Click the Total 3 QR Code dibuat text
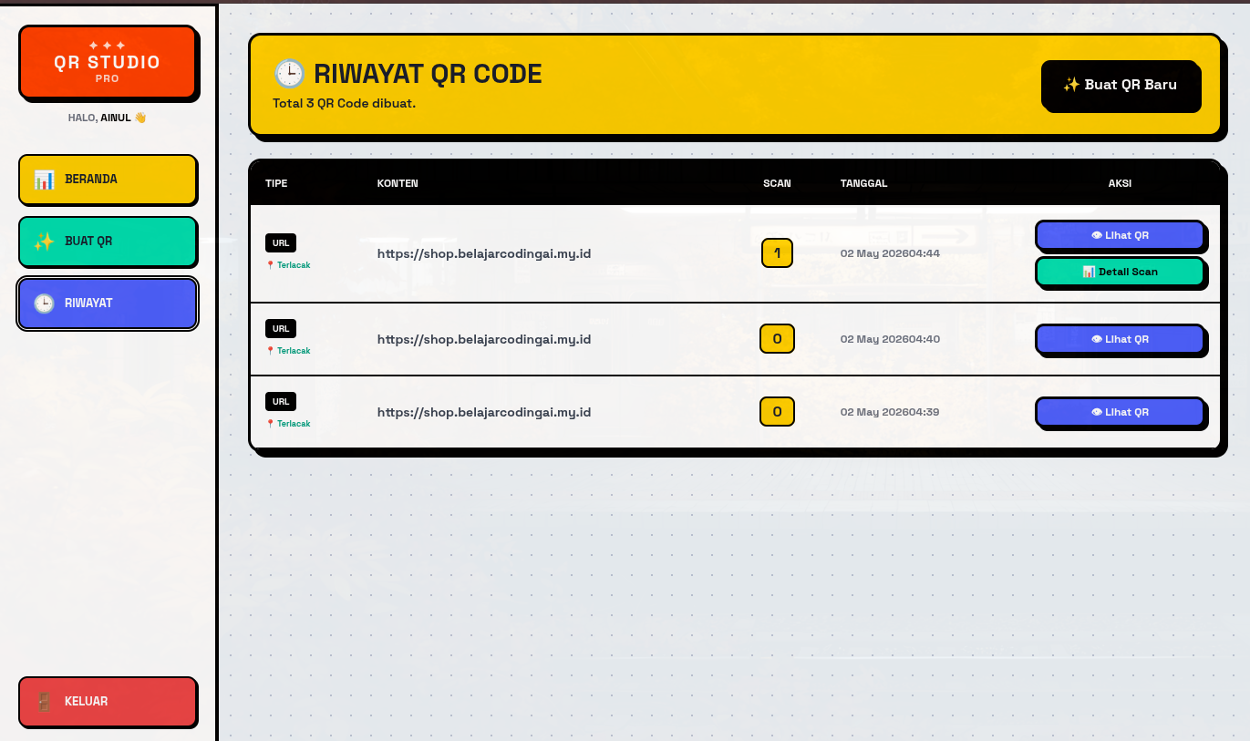This screenshot has width=1250, height=741. [344, 104]
